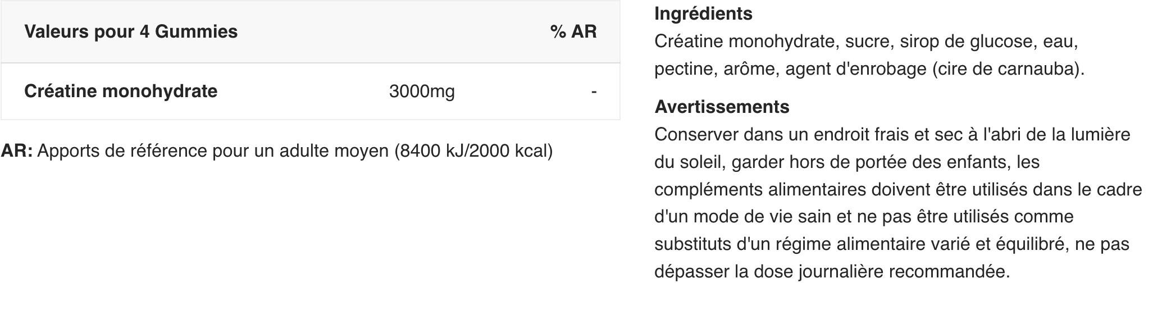
Task: Click "(cire de carnauba)" in the ingredients
Action: tap(1008, 69)
